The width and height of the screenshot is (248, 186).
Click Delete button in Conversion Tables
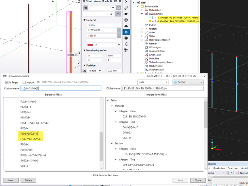[x=28, y=180]
